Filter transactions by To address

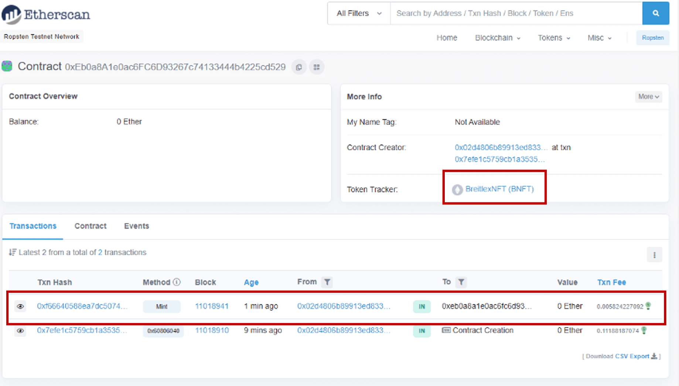[461, 282]
